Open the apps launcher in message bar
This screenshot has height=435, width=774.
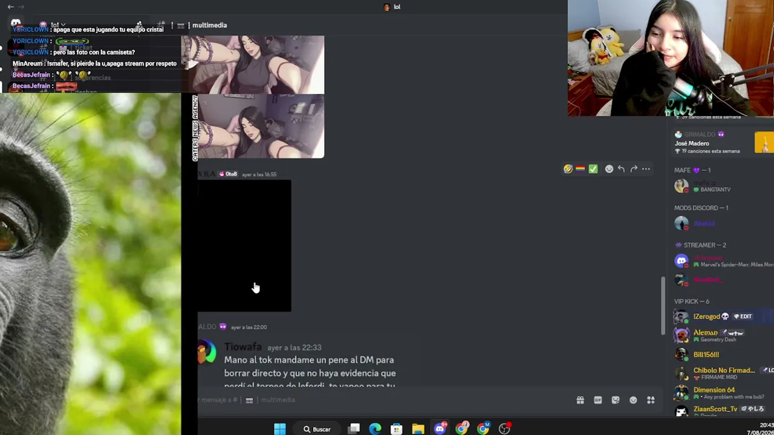(651, 400)
